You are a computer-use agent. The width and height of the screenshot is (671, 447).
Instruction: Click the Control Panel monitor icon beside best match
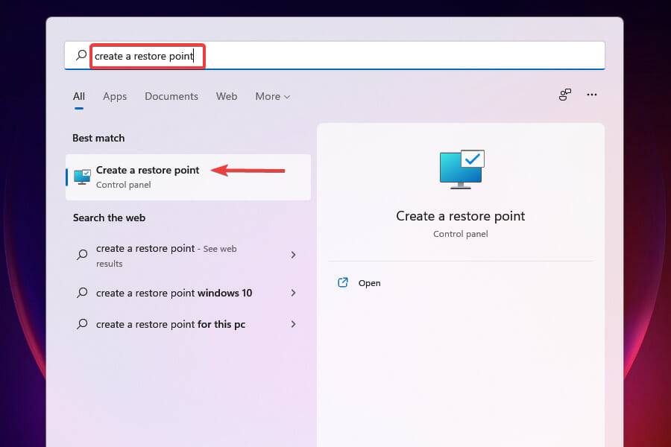pos(80,177)
